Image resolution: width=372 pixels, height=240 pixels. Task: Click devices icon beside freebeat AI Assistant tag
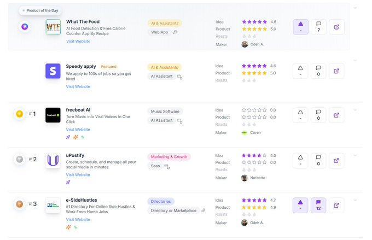(x=180, y=121)
